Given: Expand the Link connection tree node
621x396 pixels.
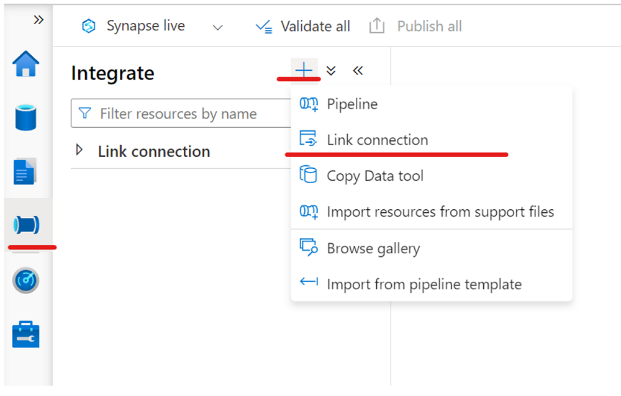Looking at the screenshot, I should 80,151.
